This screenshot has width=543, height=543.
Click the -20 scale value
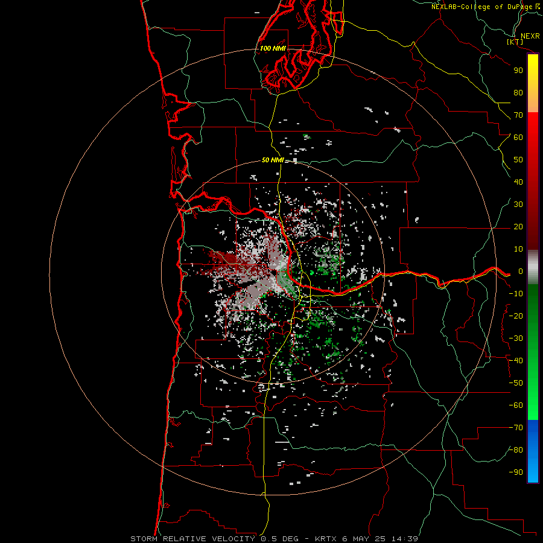click(516, 316)
